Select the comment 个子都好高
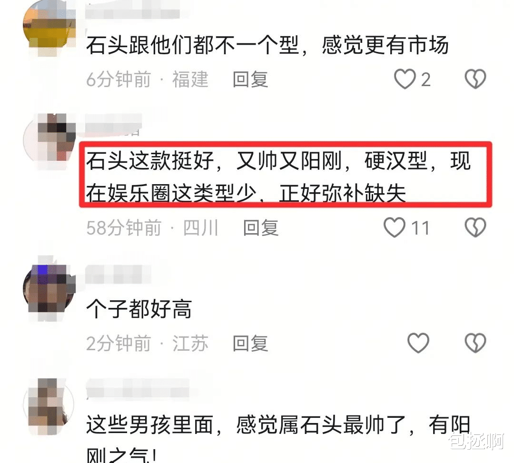 139,309
